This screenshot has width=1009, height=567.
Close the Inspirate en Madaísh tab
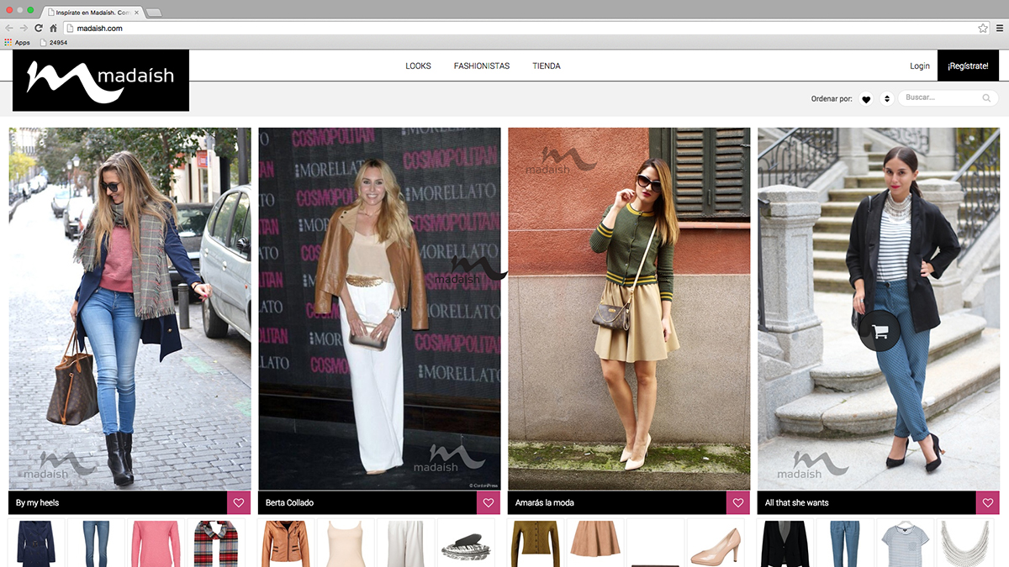tap(136, 13)
